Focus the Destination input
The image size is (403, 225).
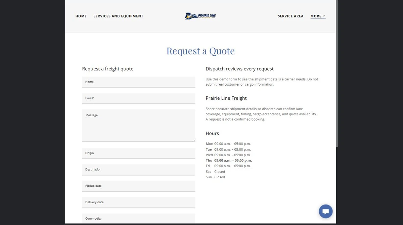138,170
